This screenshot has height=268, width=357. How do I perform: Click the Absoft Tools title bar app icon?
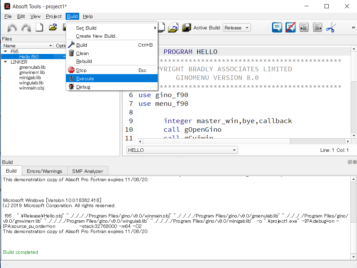point(7,6)
